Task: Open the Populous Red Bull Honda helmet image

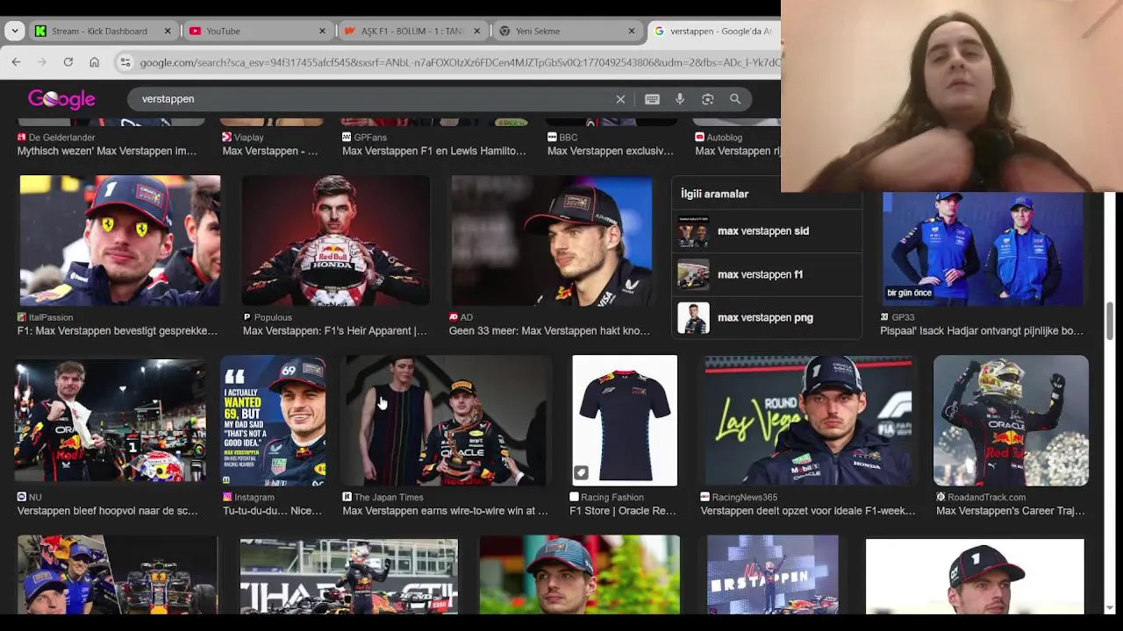Action: (x=336, y=240)
